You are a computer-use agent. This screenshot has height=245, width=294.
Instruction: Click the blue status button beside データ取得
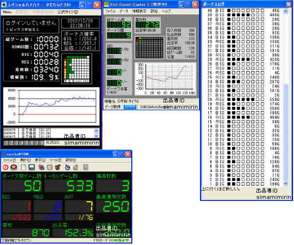coord(130,107)
